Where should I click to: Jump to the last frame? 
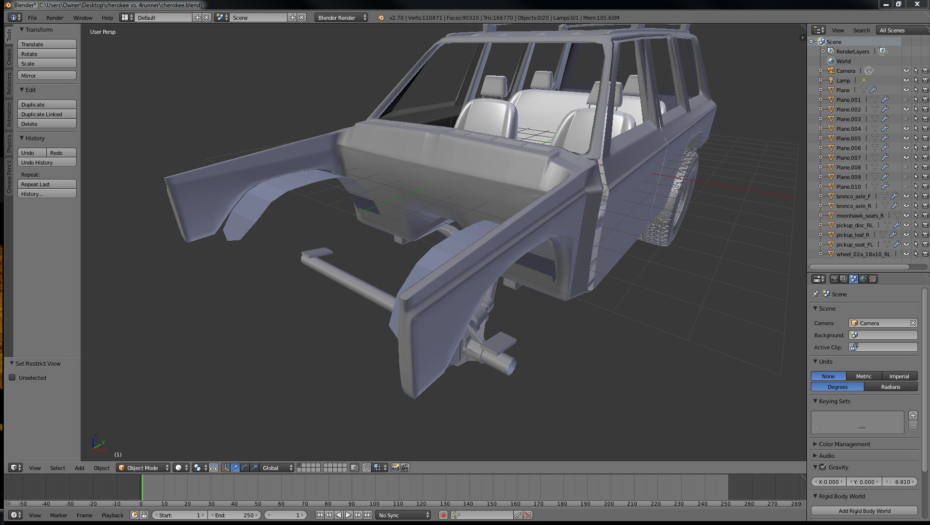(x=368, y=515)
